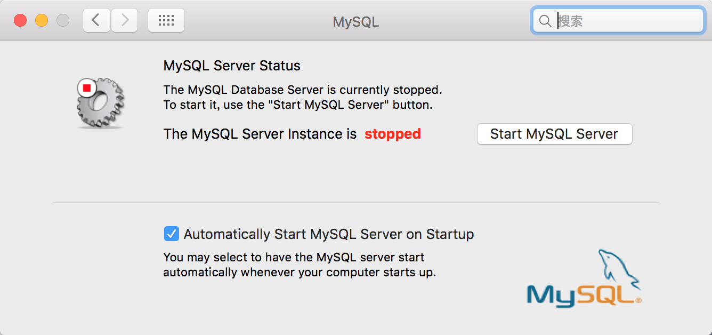712x335 pixels.
Task: Click the MySQL wordmark logo text
Action: (x=584, y=295)
